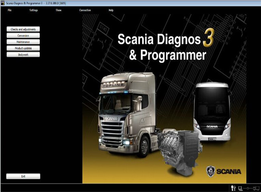Screen dimensions: 261x192
Task: Open the Settings menu
Action: tap(34, 10)
